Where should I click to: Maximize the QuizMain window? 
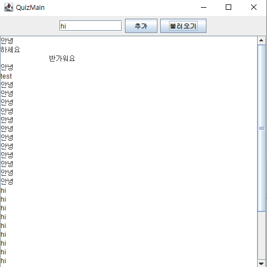[x=228, y=7]
